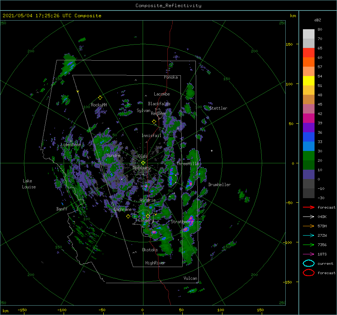Viewport: 337px width, 315px height.
Task: Select the darkest grey -30 dBZ swatch
Action: point(309,193)
